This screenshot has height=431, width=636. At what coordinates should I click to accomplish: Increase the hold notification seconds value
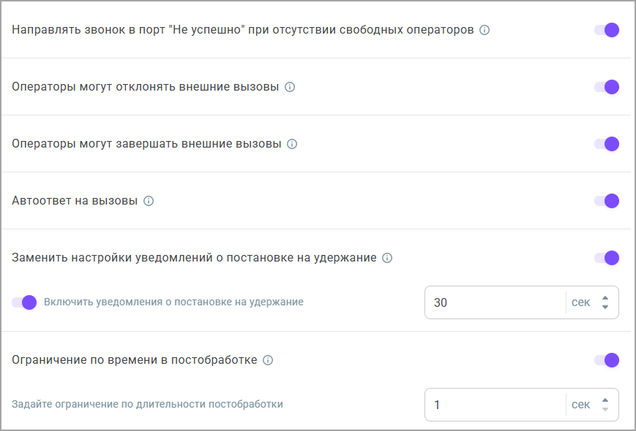(605, 297)
